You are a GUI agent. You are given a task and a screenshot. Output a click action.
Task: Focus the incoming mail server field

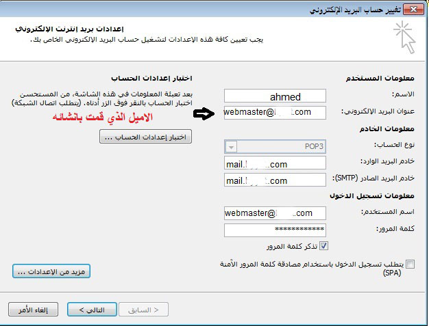pos(275,164)
